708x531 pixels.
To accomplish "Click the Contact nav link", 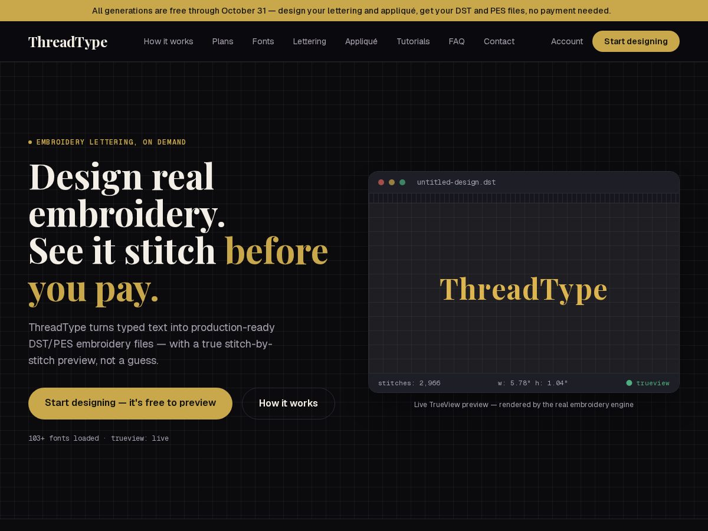I will pyautogui.click(x=499, y=41).
